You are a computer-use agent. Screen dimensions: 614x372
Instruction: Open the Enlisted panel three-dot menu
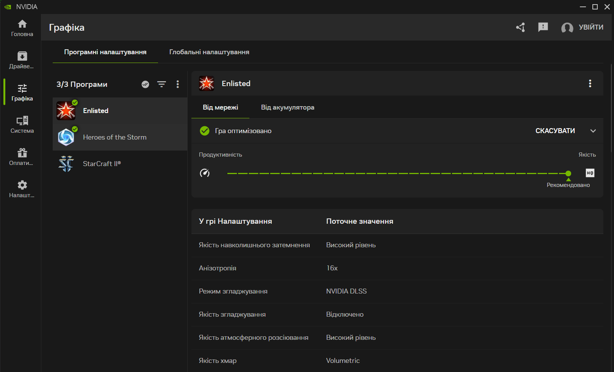(590, 83)
